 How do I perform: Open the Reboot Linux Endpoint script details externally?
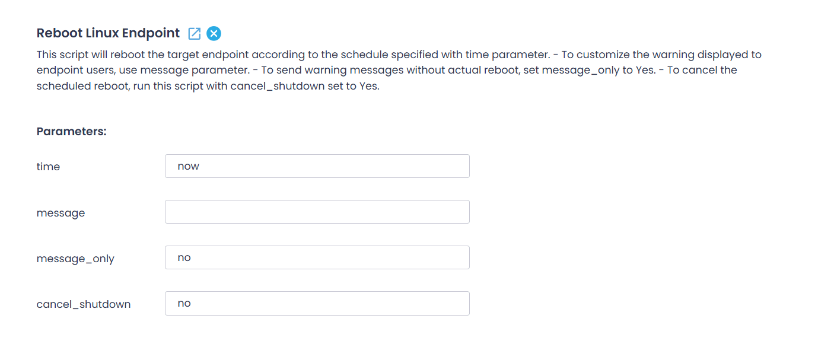[x=194, y=34]
